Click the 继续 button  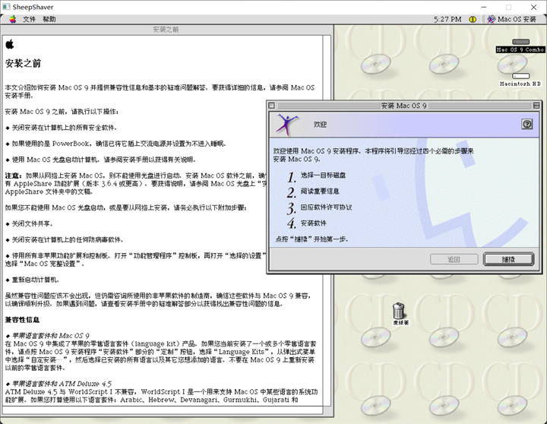click(508, 259)
